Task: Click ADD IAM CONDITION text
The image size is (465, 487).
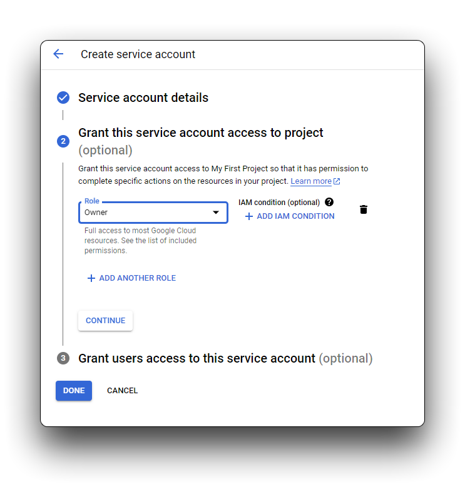Action: pos(295,216)
